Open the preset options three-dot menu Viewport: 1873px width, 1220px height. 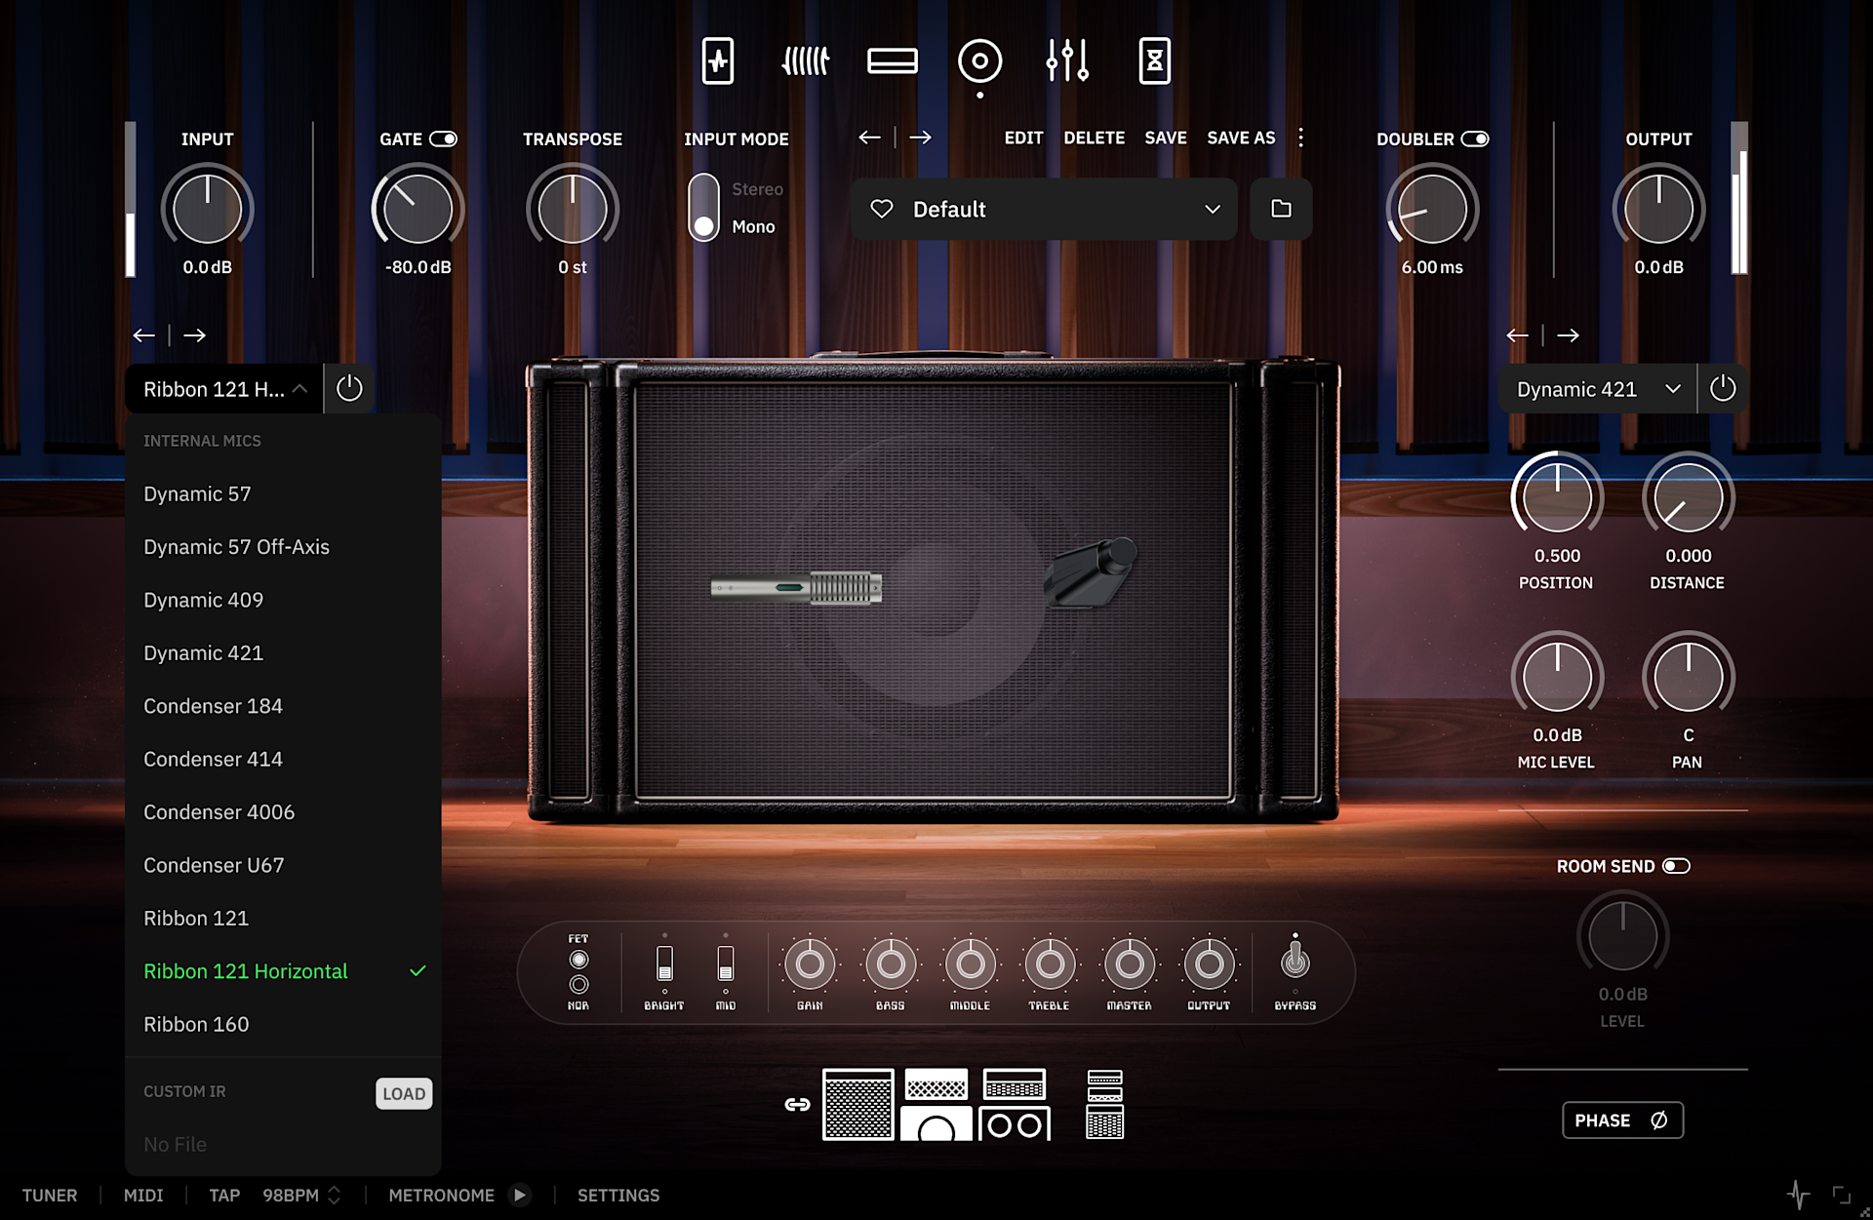click(x=1300, y=138)
